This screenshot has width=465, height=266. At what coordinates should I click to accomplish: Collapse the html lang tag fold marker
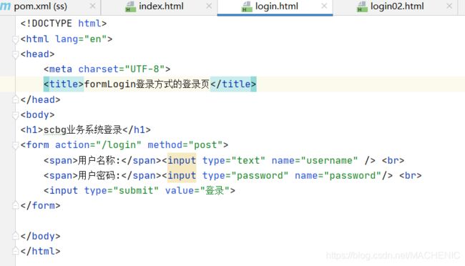[15, 39]
